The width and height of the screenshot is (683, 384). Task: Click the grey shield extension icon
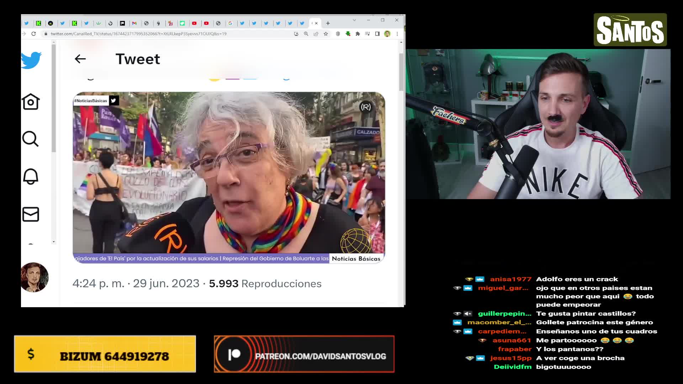pos(338,34)
